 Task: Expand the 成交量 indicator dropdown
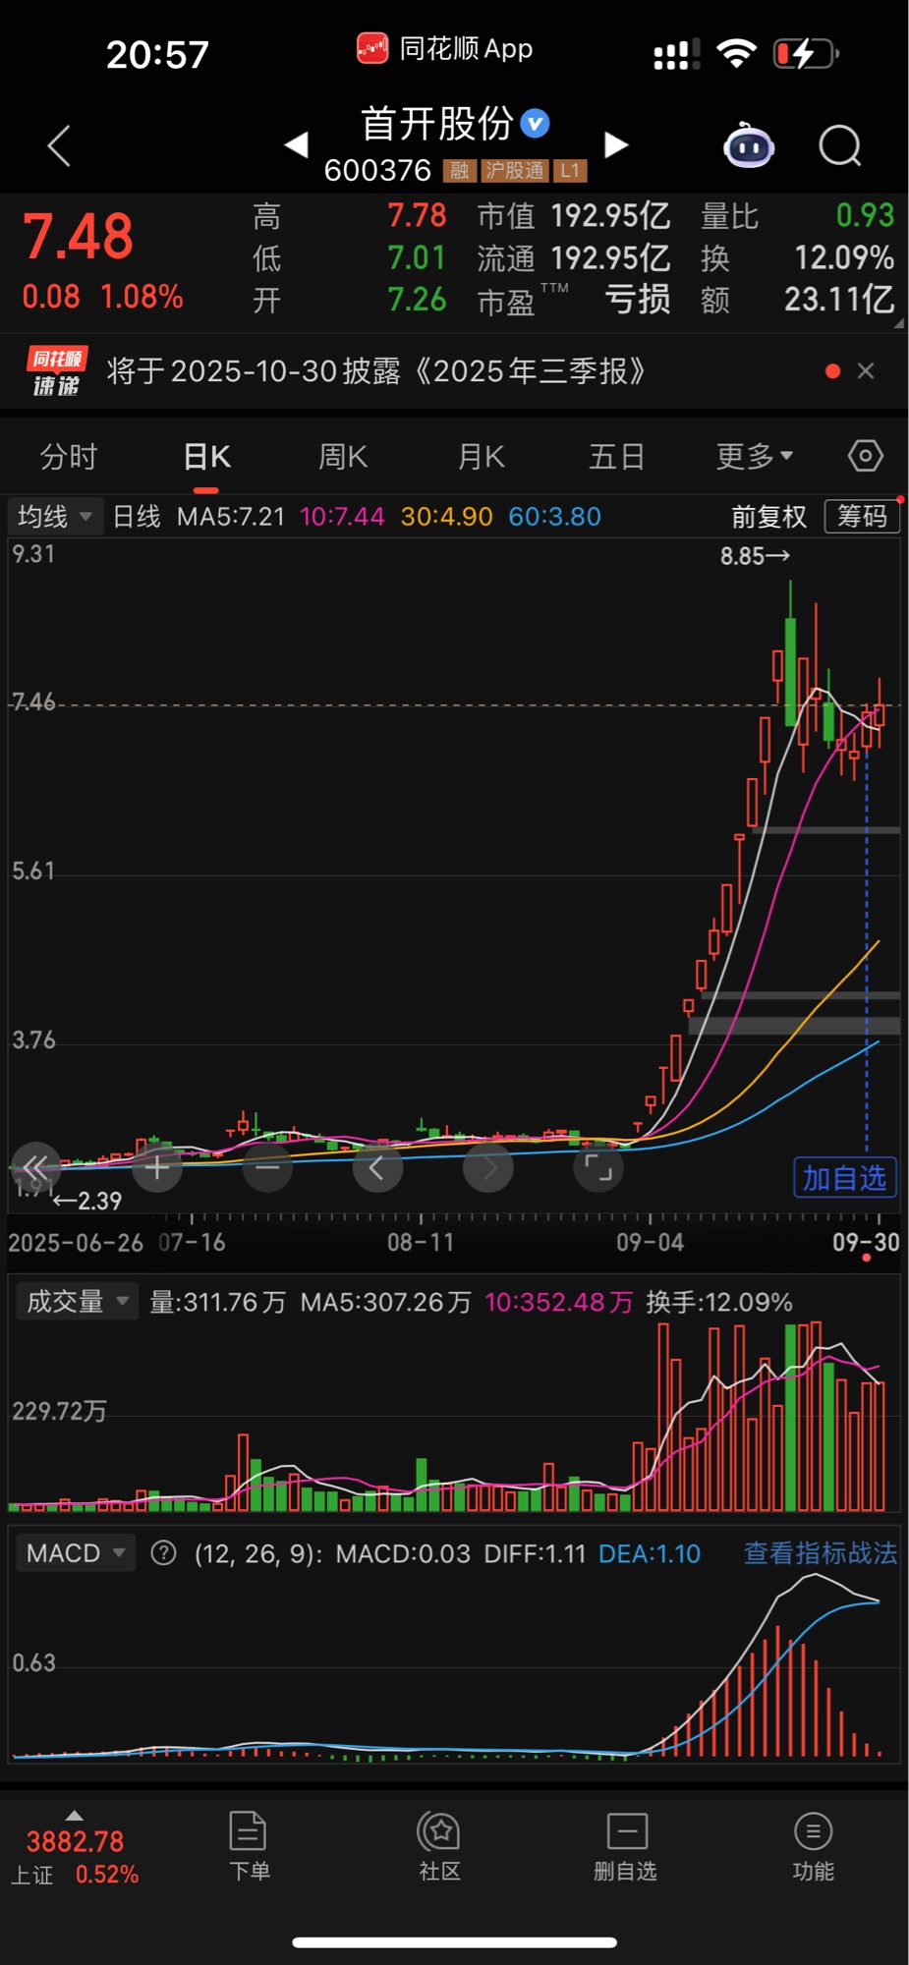click(77, 1302)
